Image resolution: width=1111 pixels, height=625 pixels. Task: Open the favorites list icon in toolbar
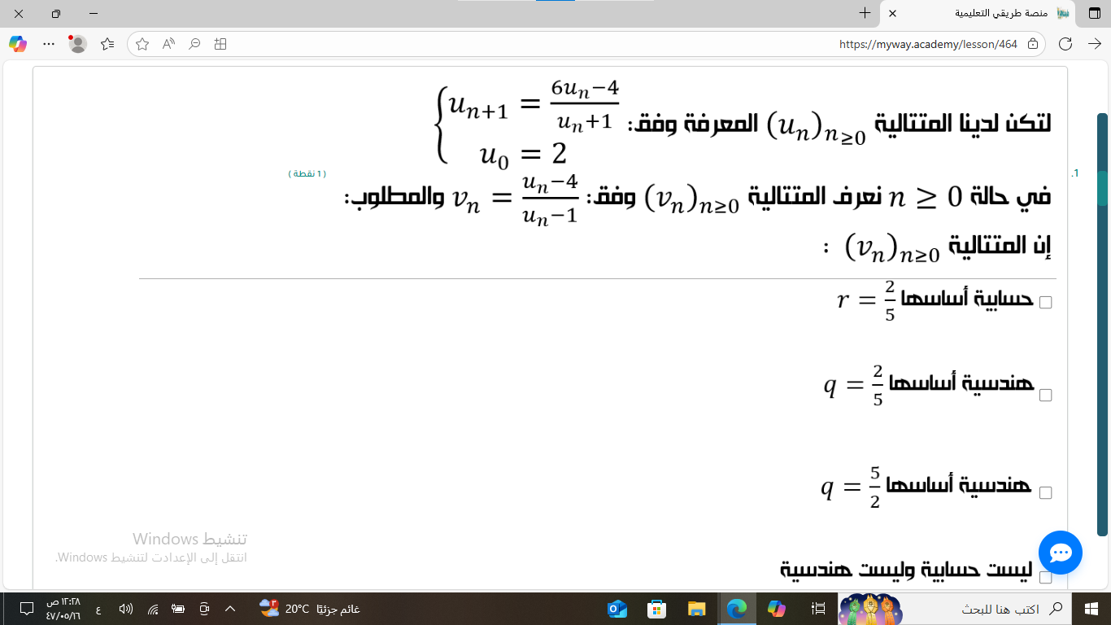(107, 44)
